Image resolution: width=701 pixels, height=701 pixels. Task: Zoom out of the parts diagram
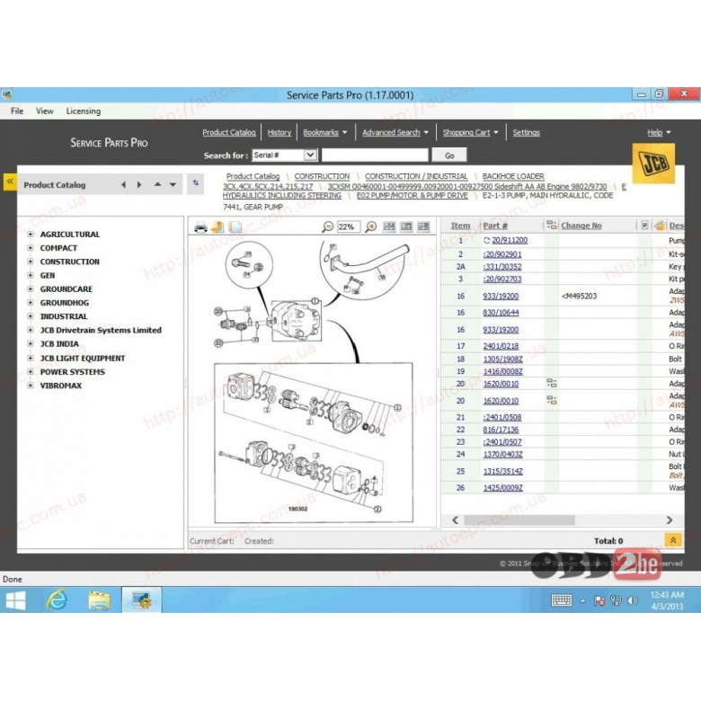328,227
